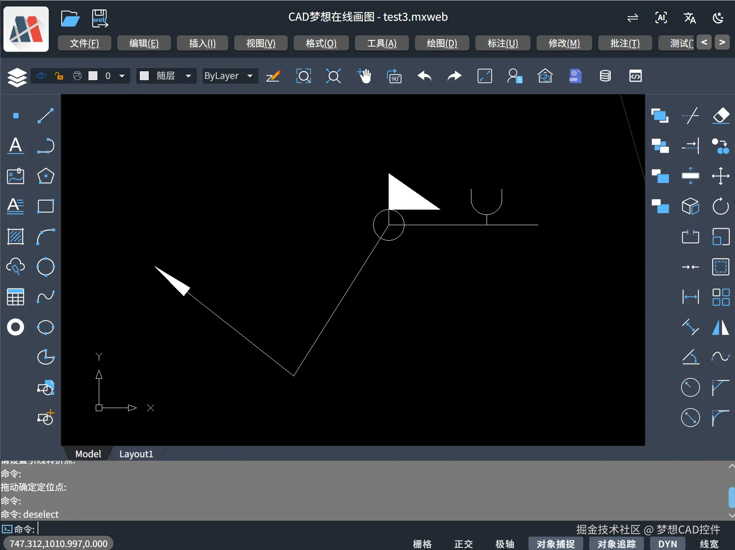Click the Erase tool icon

(x=721, y=116)
